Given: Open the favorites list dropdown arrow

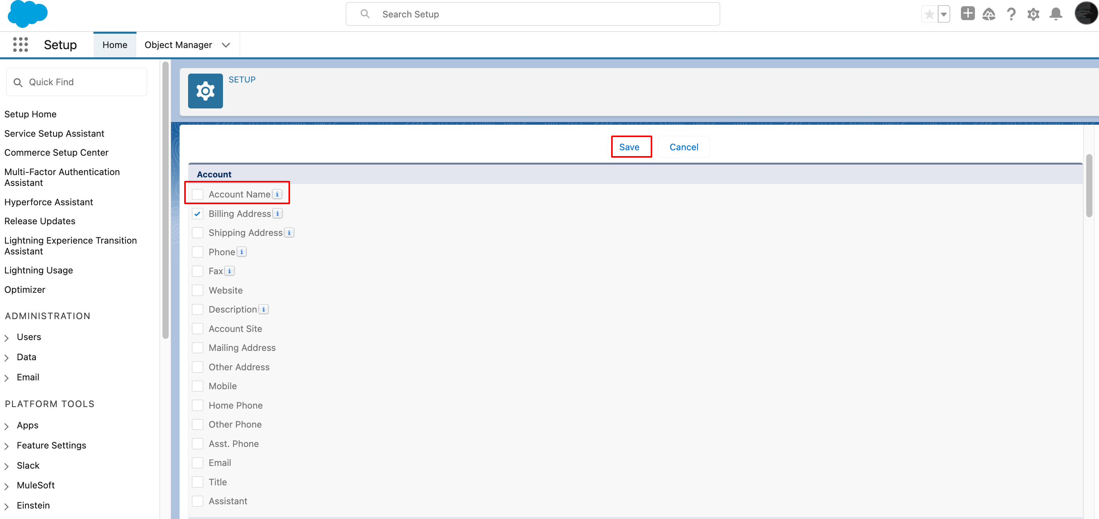Looking at the screenshot, I should pyautogui.click(x=944, y=14).
